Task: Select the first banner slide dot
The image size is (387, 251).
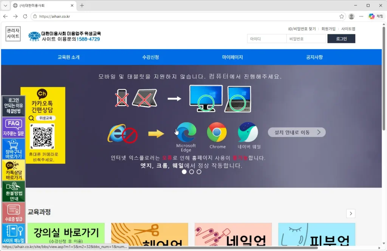Action: point(184,172)
